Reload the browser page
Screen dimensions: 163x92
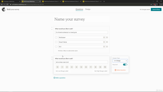[7, 5]
